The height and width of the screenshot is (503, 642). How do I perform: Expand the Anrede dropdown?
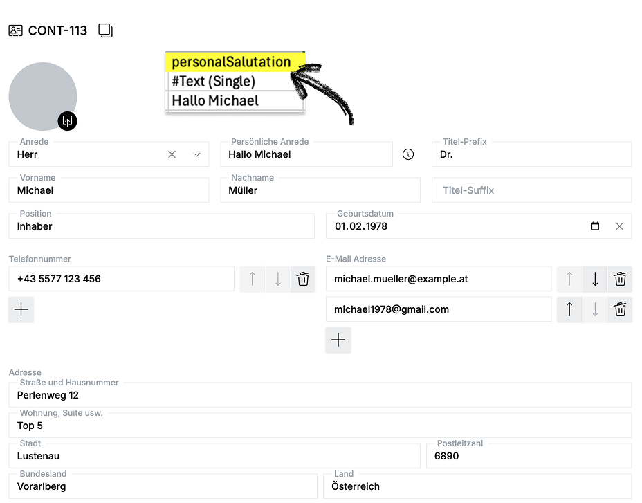coord(196,154)
